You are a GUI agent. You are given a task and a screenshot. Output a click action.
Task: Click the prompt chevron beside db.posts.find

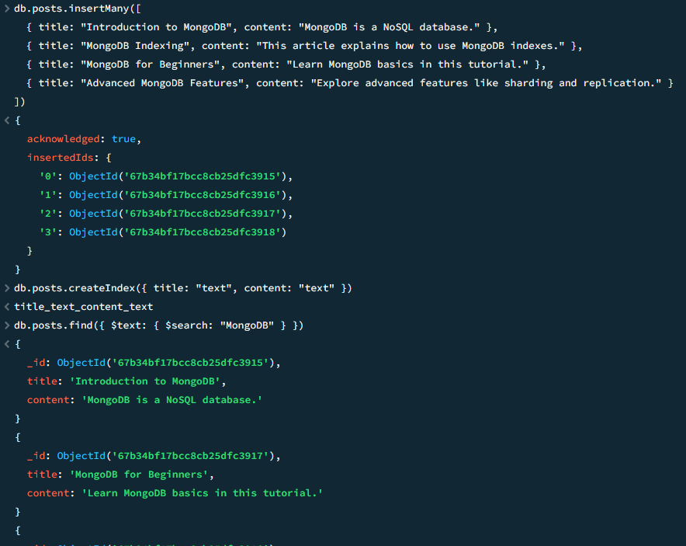[7, 325]
